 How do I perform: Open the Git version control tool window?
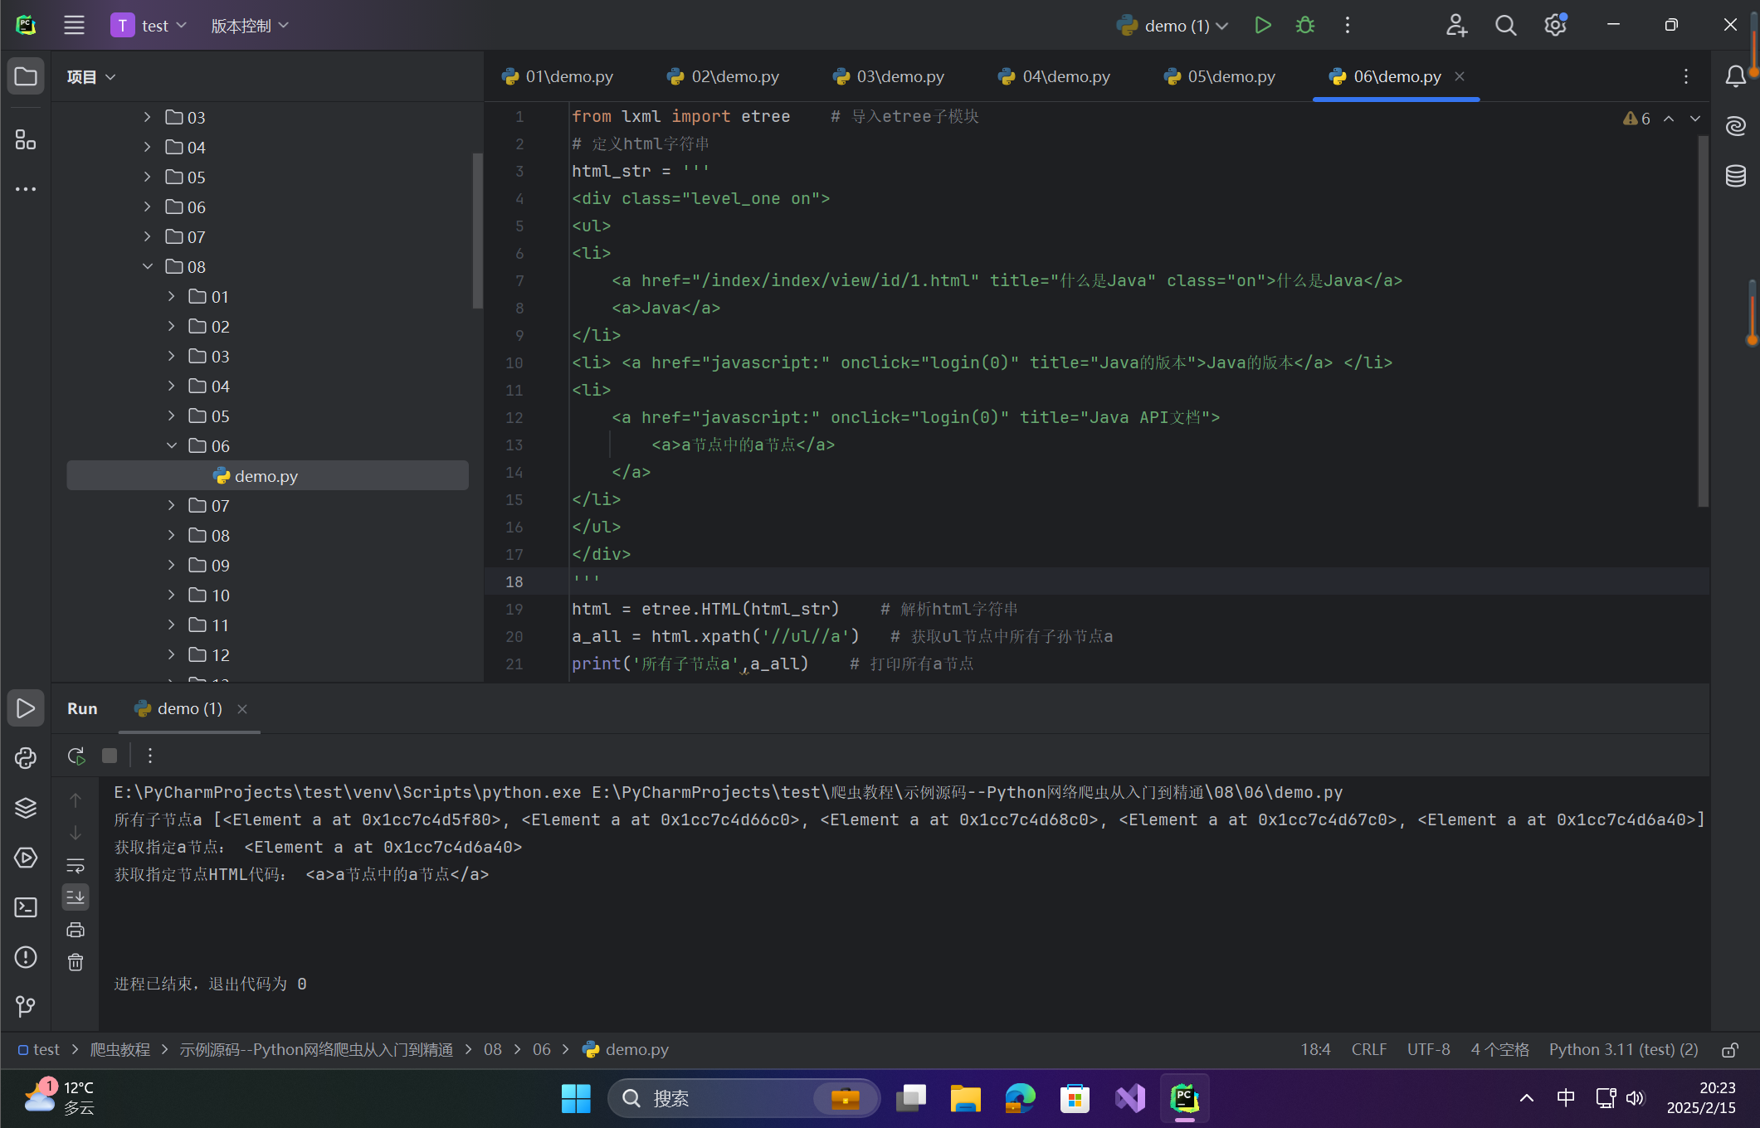[26, 1006]
